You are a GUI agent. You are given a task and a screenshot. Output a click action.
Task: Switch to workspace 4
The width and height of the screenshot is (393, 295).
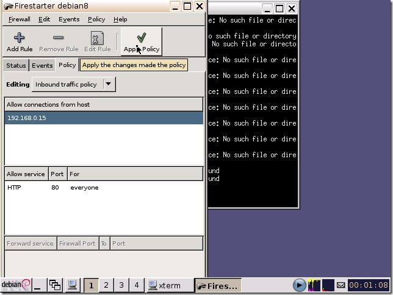137,285
